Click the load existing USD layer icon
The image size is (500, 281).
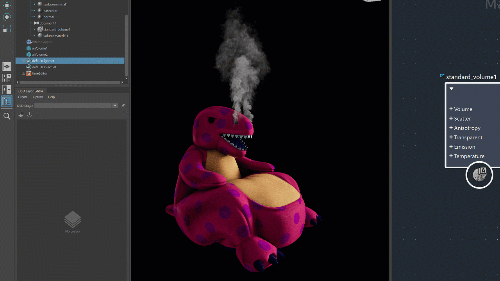point(29,114)
